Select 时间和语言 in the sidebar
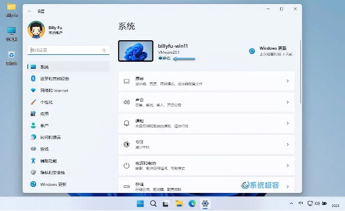345x211 pixels. [x=50, y=137]
